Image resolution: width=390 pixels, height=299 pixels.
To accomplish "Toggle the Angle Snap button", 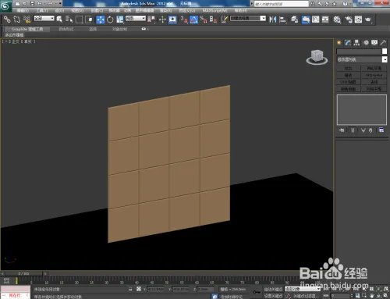I will (193, 20).
